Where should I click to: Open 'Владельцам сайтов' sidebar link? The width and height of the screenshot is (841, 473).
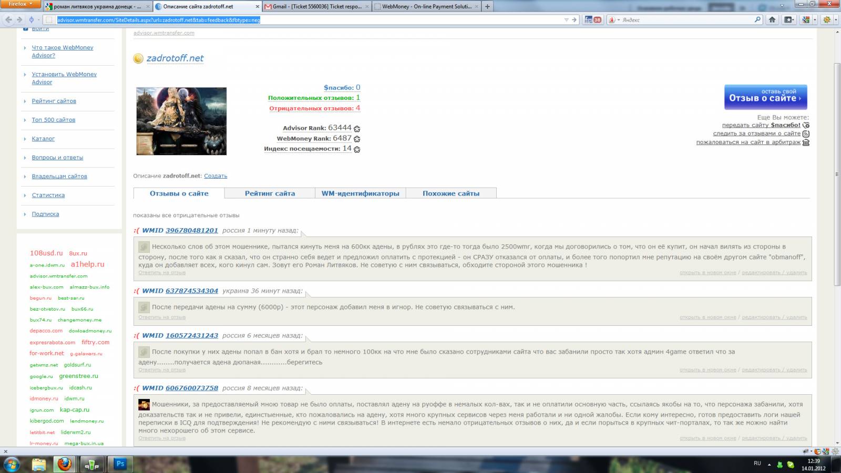[x=59, y=177]
